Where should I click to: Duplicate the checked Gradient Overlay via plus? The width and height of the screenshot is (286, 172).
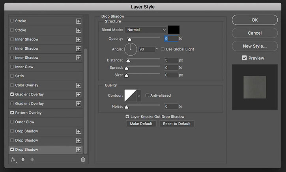[79, 94]
